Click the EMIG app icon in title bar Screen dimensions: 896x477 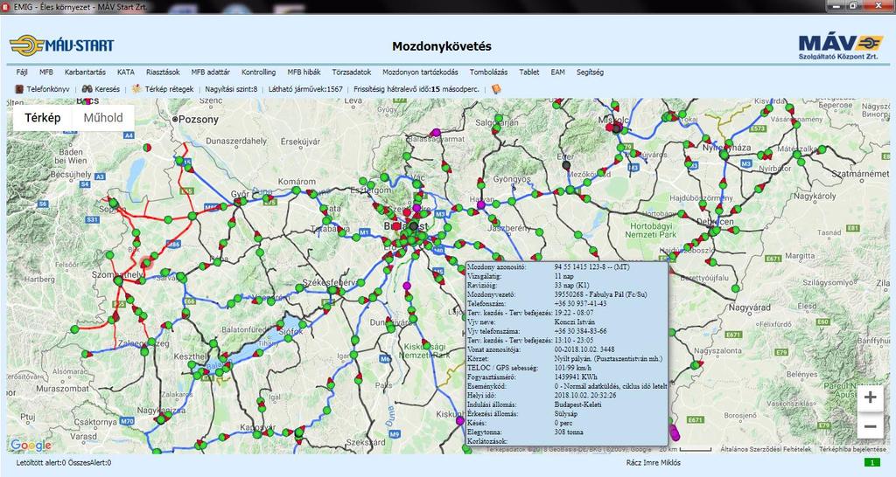coord(6,7)
